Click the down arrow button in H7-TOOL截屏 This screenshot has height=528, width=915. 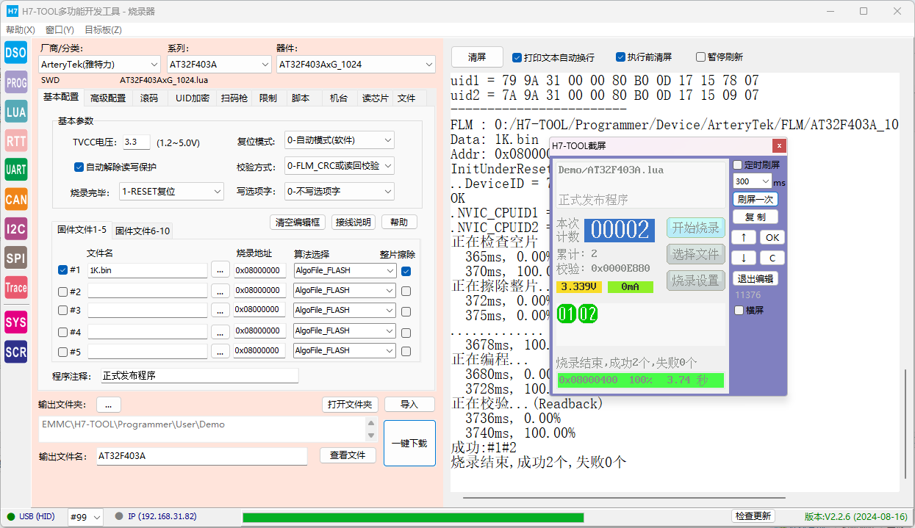[x=744, y=258]
